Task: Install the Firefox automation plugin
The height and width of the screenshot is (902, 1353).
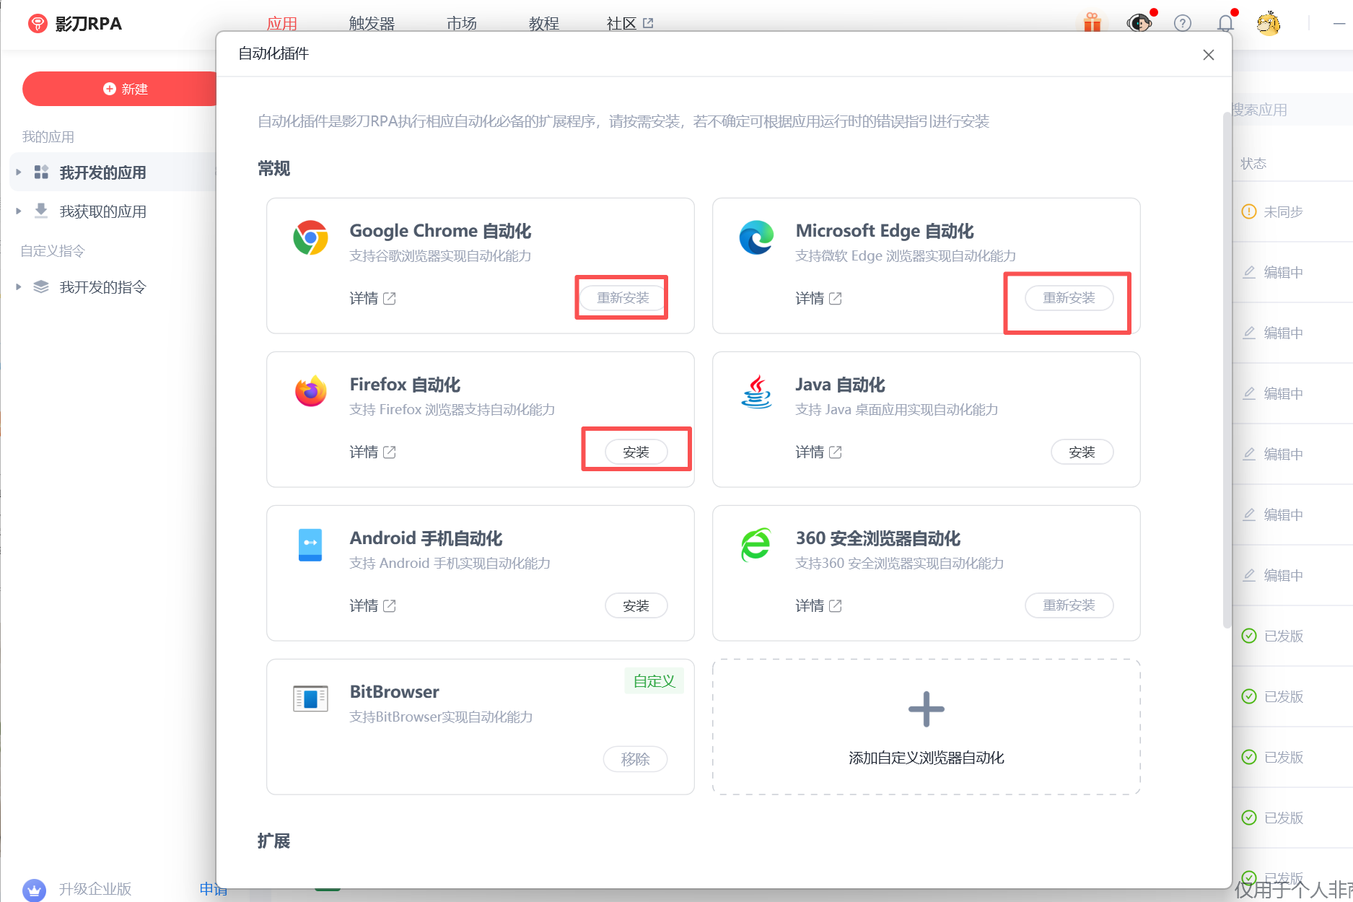Action: [636, 452]
